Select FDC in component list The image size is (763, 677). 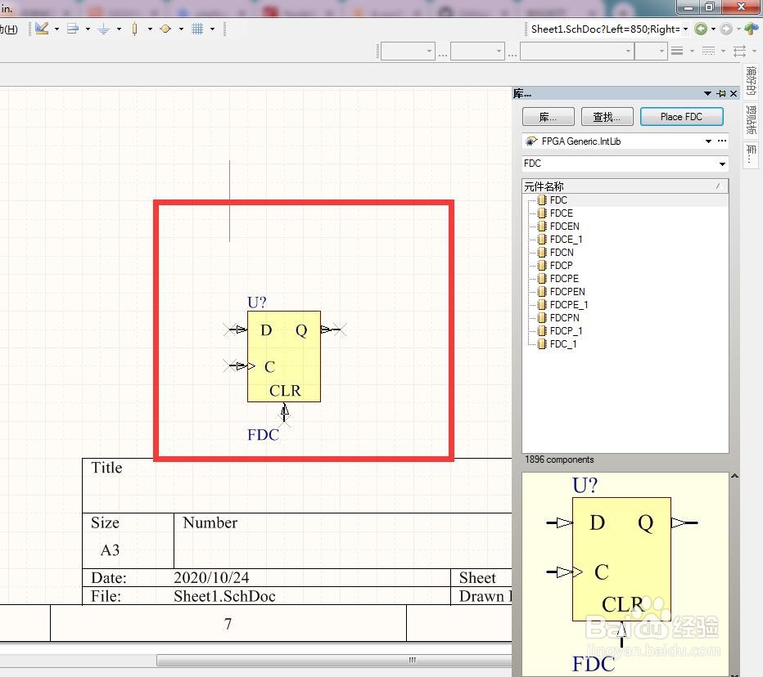pyautogui.click(x=558, y=200)
